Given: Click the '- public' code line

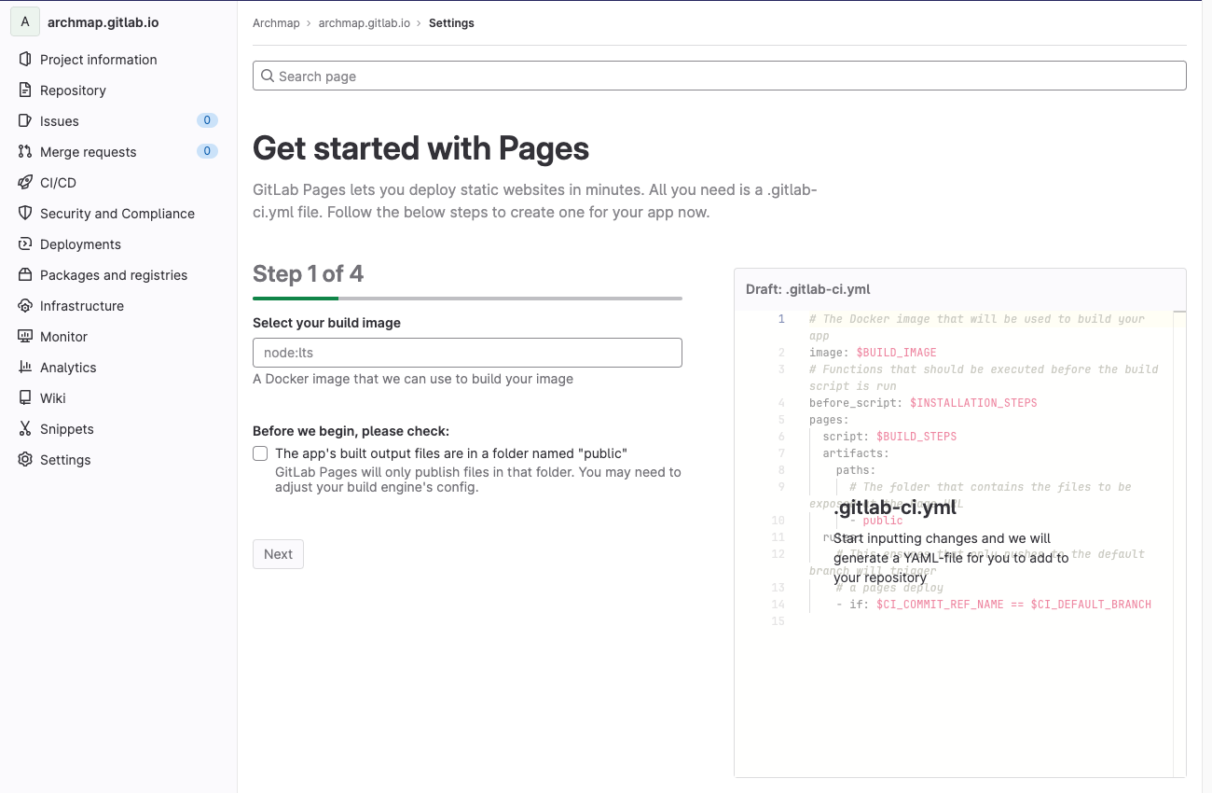Looking at the screenshot, I should [876, 521].
